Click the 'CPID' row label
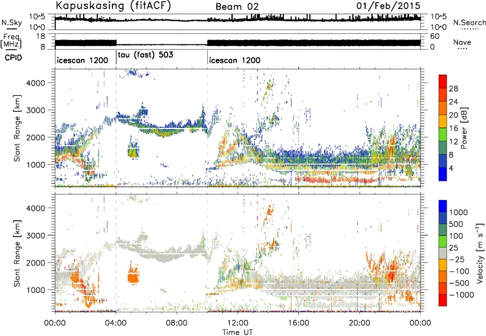This screenshot has height=336, width=486. point(13,58)
